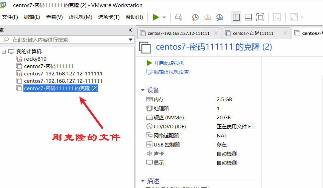323x188 pixels.
Task: Click the 内存 memory device entry
Action: click(159, 100)
